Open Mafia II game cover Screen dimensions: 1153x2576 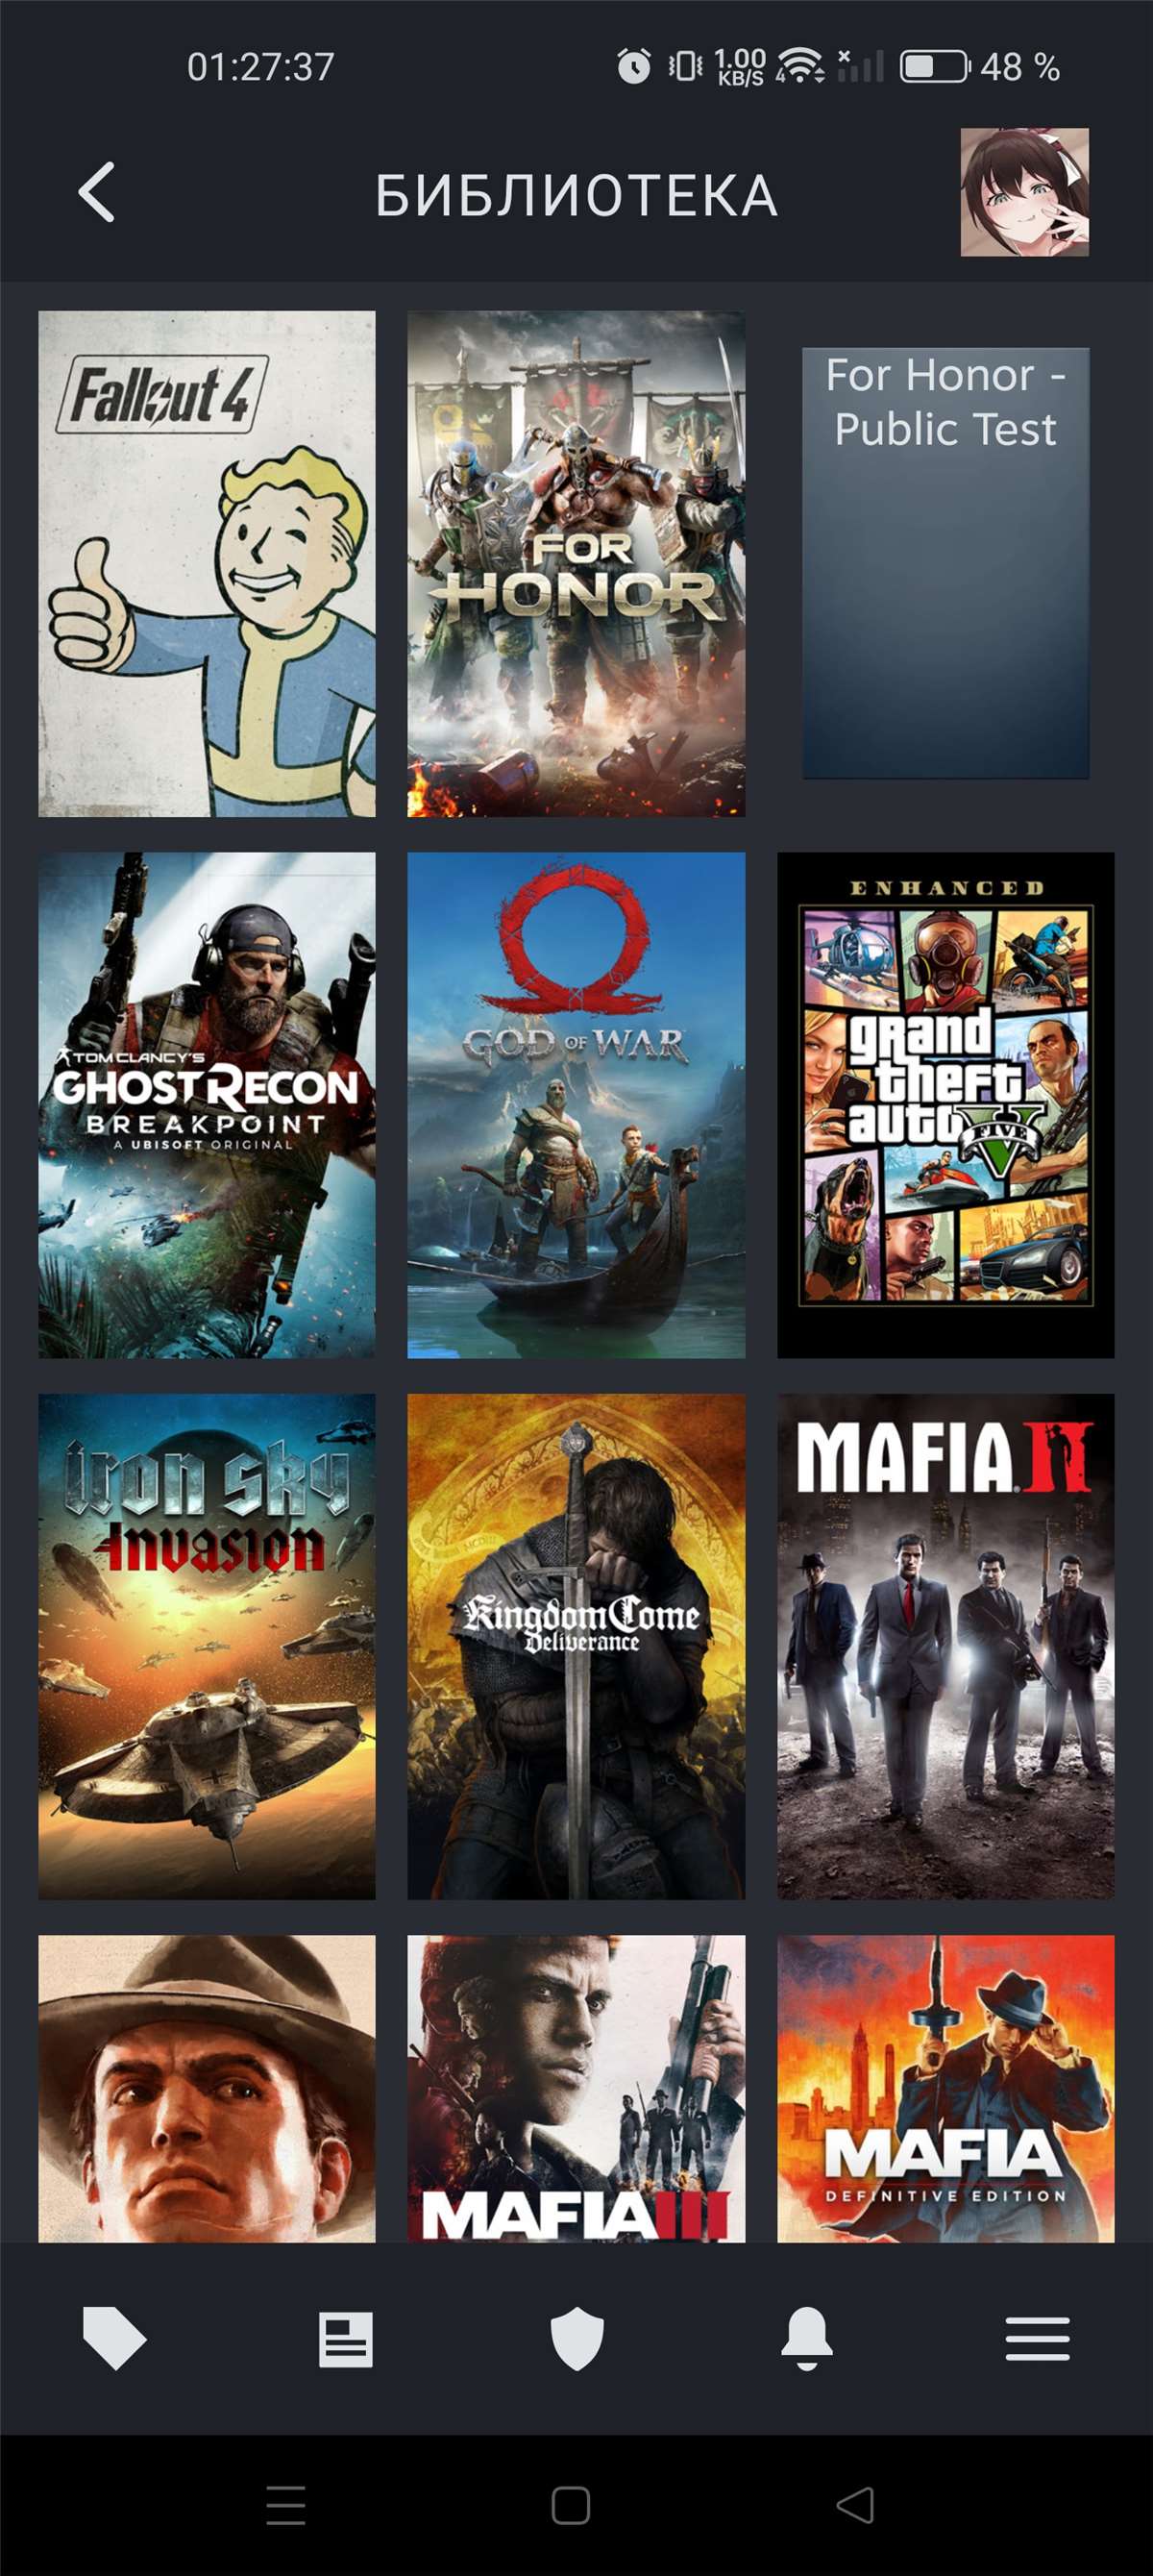click(x=945, y=1647)
